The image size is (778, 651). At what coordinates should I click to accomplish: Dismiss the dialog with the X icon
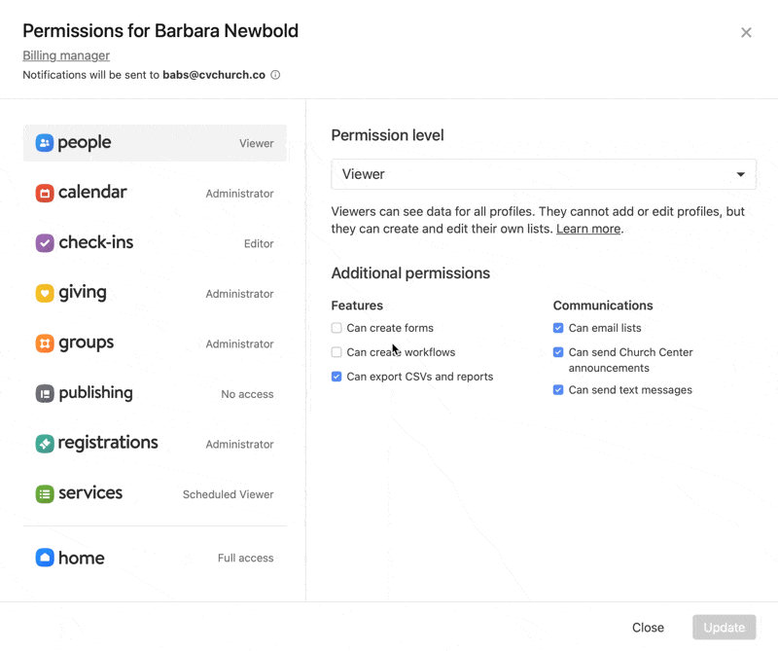(x=746, y=32)
